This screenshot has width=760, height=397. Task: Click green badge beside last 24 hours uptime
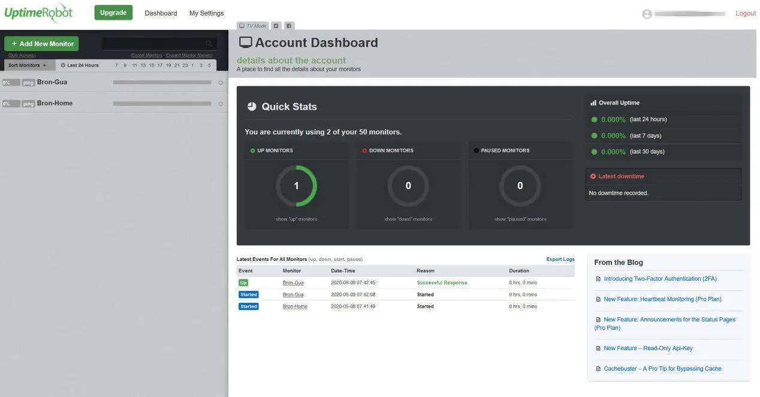coord(595,119)
